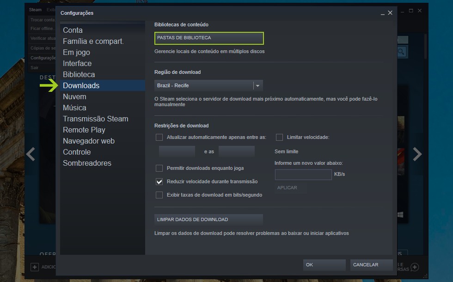Screen dimensions: 453x282
Task: Click the Steam window scrollbar
Action: click(425, 46)
